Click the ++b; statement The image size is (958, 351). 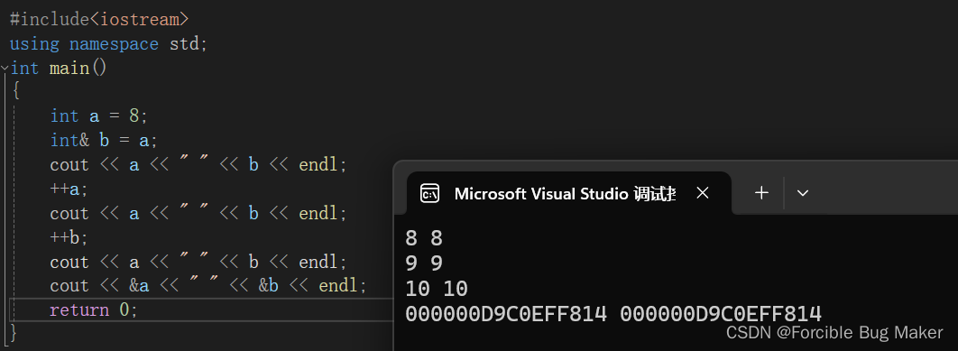pos(69,237)
